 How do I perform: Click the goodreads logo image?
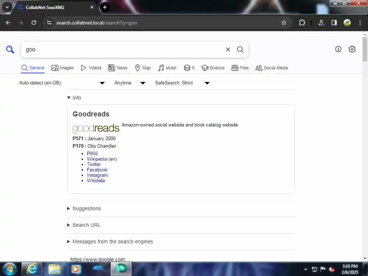(96, 128)
